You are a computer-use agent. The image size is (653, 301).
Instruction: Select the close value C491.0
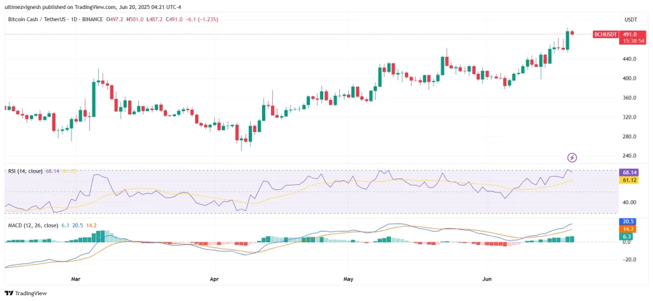[x=174, y=19]
